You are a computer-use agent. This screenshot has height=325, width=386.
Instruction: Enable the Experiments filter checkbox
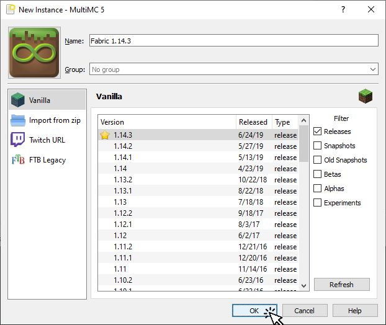click(317, 203)
